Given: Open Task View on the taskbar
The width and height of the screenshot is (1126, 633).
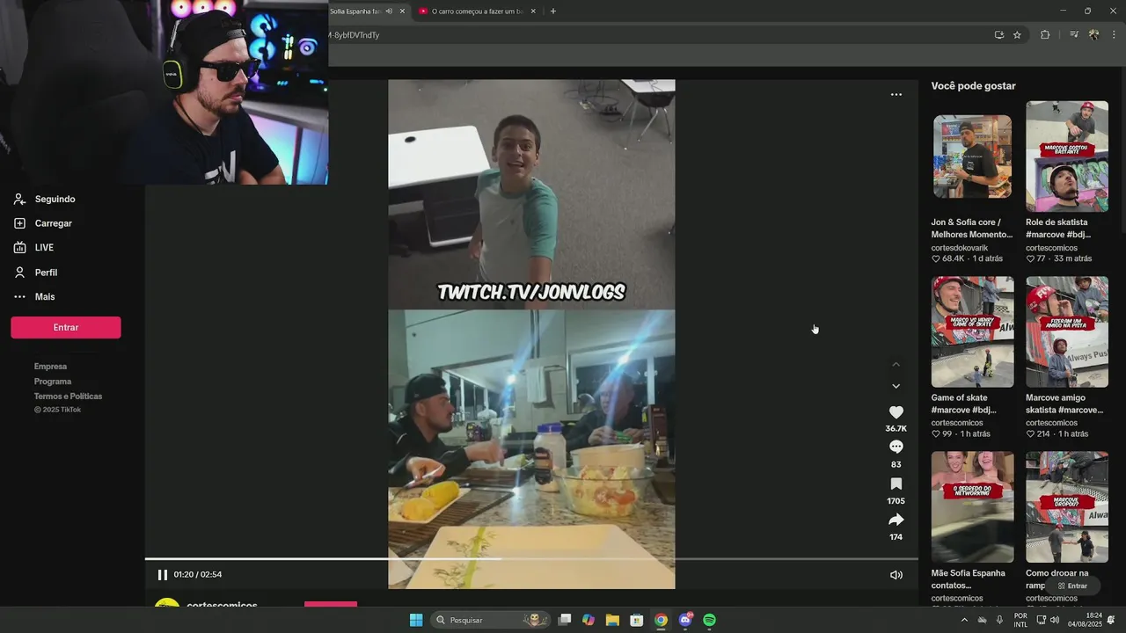Looking at the screenshot, I should 565,620.
